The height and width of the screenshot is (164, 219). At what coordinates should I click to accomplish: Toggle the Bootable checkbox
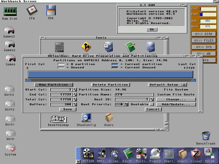[x=152, y=104]
